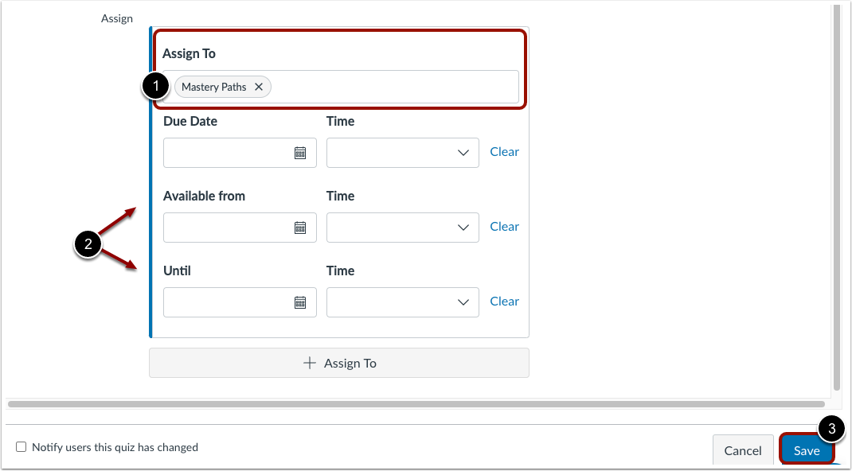Save the quiz assignment settings

807,450
